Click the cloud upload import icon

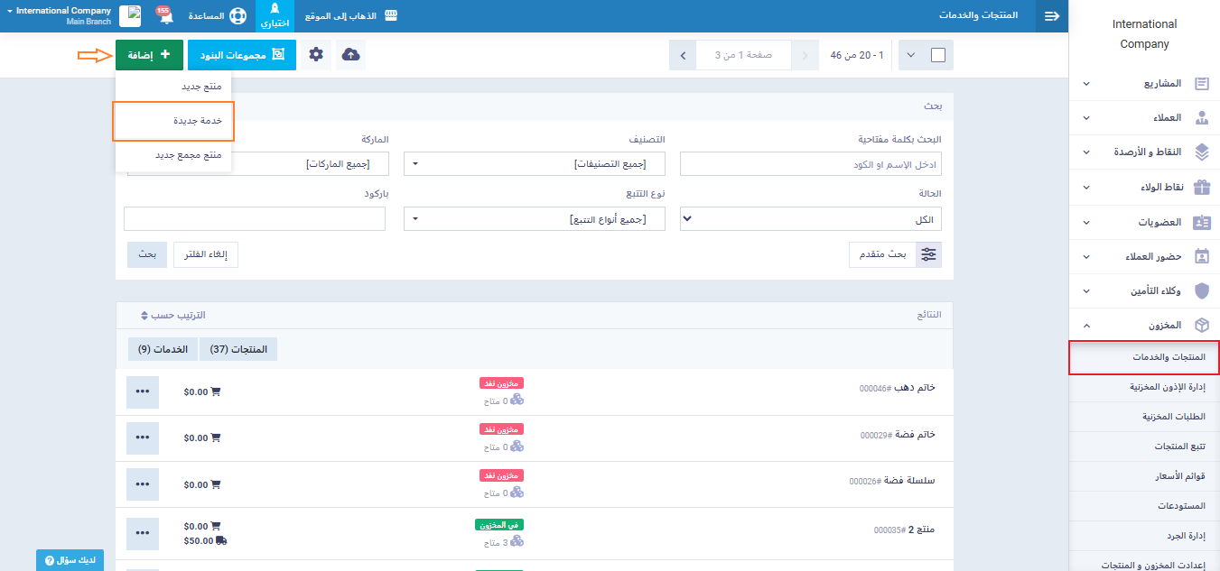(x=351, y=55)
